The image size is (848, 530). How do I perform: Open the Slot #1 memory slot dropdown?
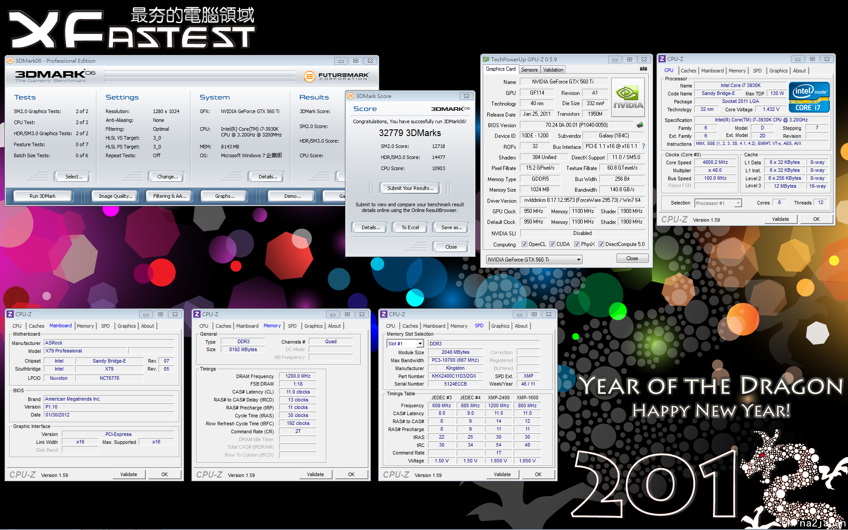[x=405, y=344]
